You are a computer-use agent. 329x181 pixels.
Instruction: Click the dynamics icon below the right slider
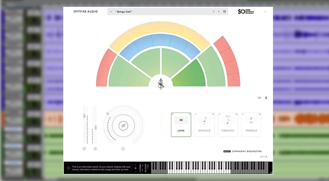tap(95, 149)
